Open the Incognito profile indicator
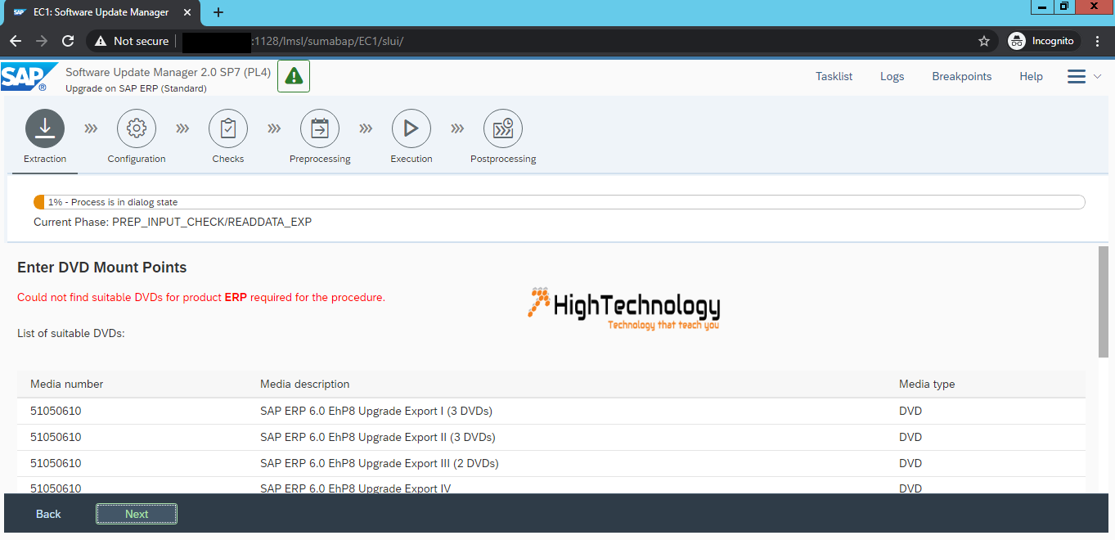 click(1041, 41)
